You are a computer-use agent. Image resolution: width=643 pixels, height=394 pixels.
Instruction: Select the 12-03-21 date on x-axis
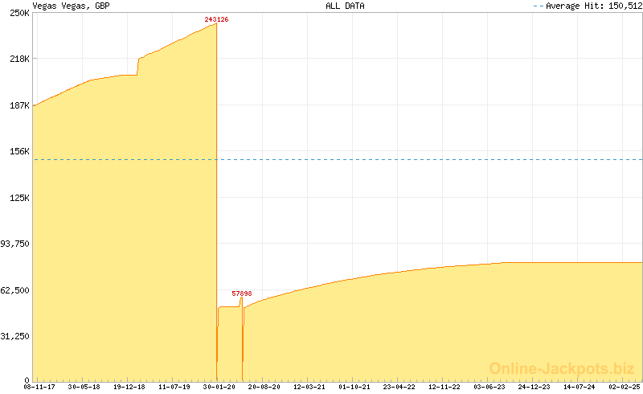[309, 388]
